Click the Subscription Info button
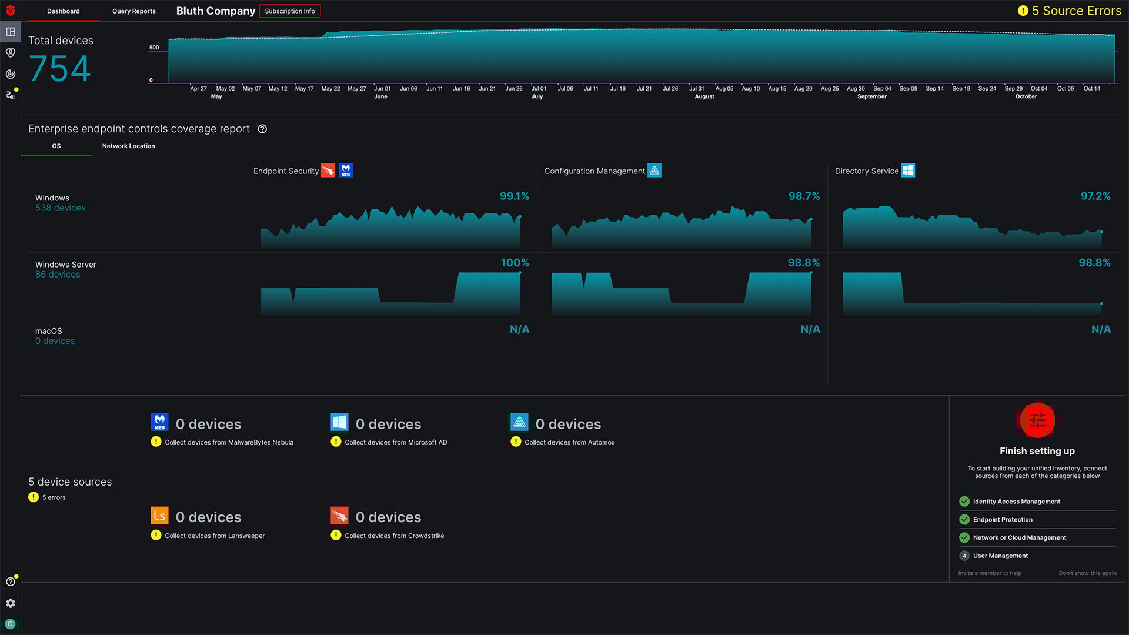Screen dimensions: 1129x635 [x=289, y=11]
